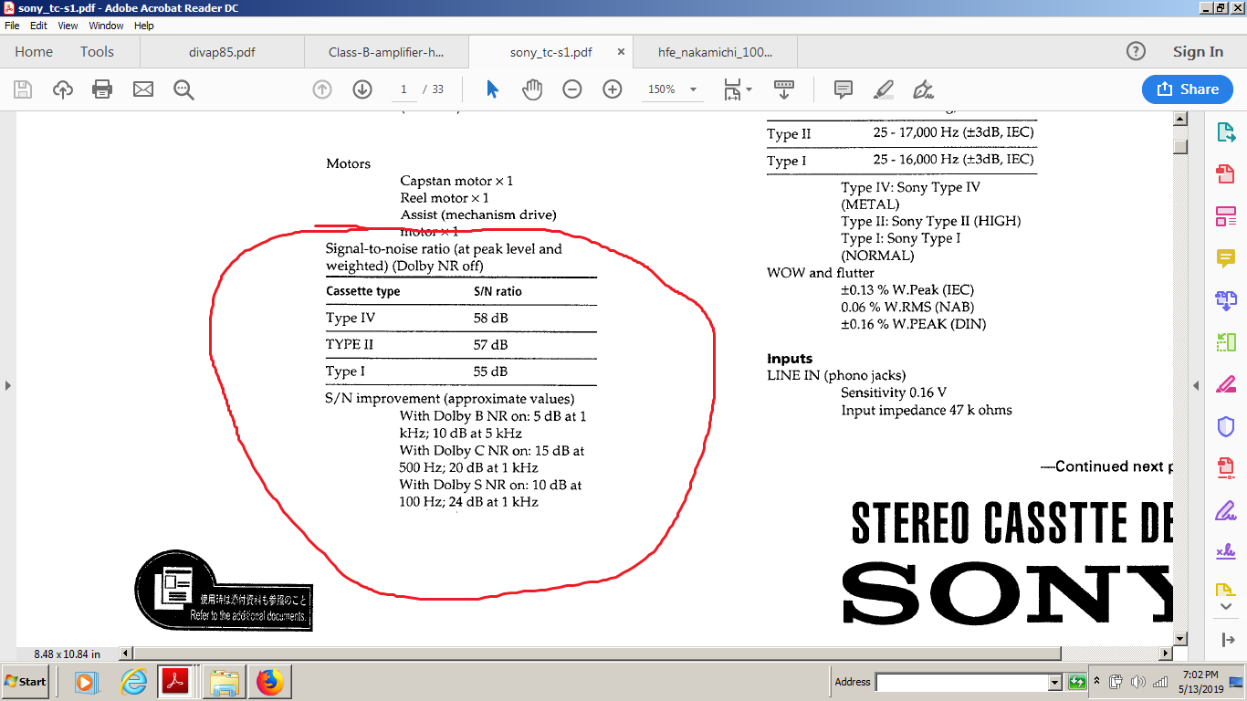1247x701 pixels.
Task: Open the Address bar dropdown arrow
Action: coord(1055,682)
